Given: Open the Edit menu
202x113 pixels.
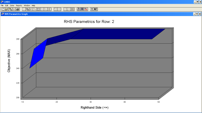Looking at the screenshot, I should [x=7, y=6].
